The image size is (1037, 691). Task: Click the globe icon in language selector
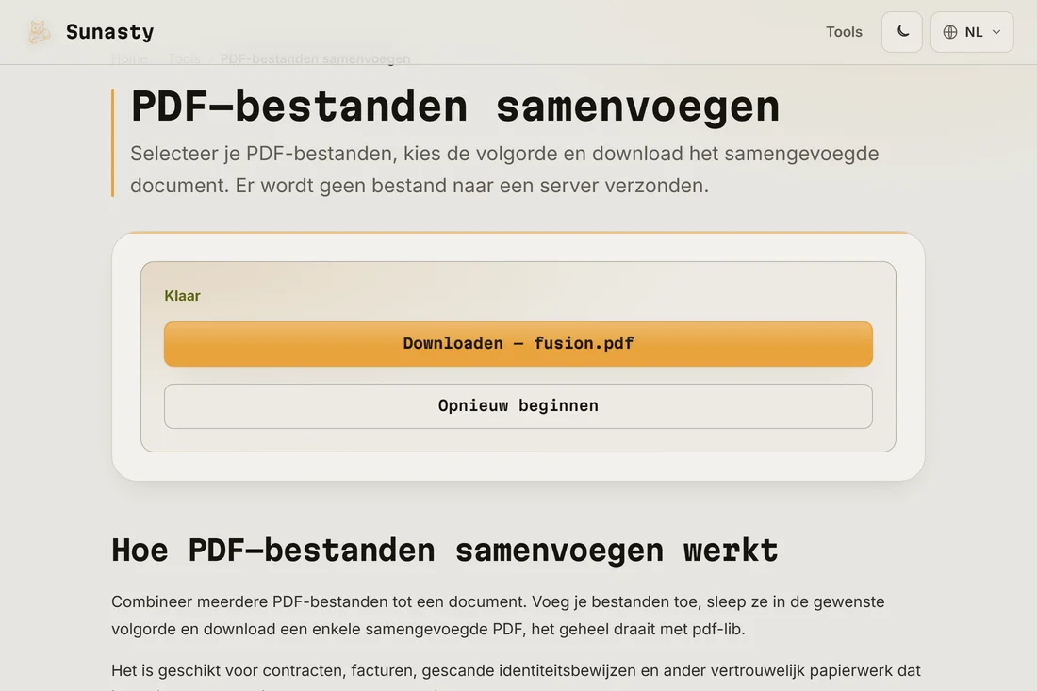(x=950, y=32)
